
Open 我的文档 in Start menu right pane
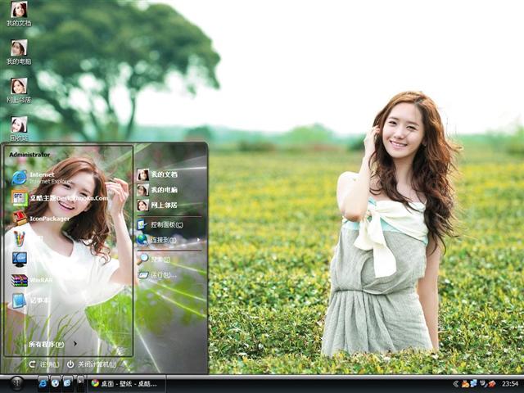pos(157,174)
